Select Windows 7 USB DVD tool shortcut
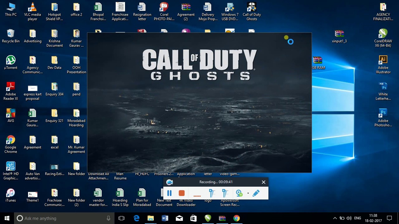The image size is (399, 224). (x=230, y=12)
